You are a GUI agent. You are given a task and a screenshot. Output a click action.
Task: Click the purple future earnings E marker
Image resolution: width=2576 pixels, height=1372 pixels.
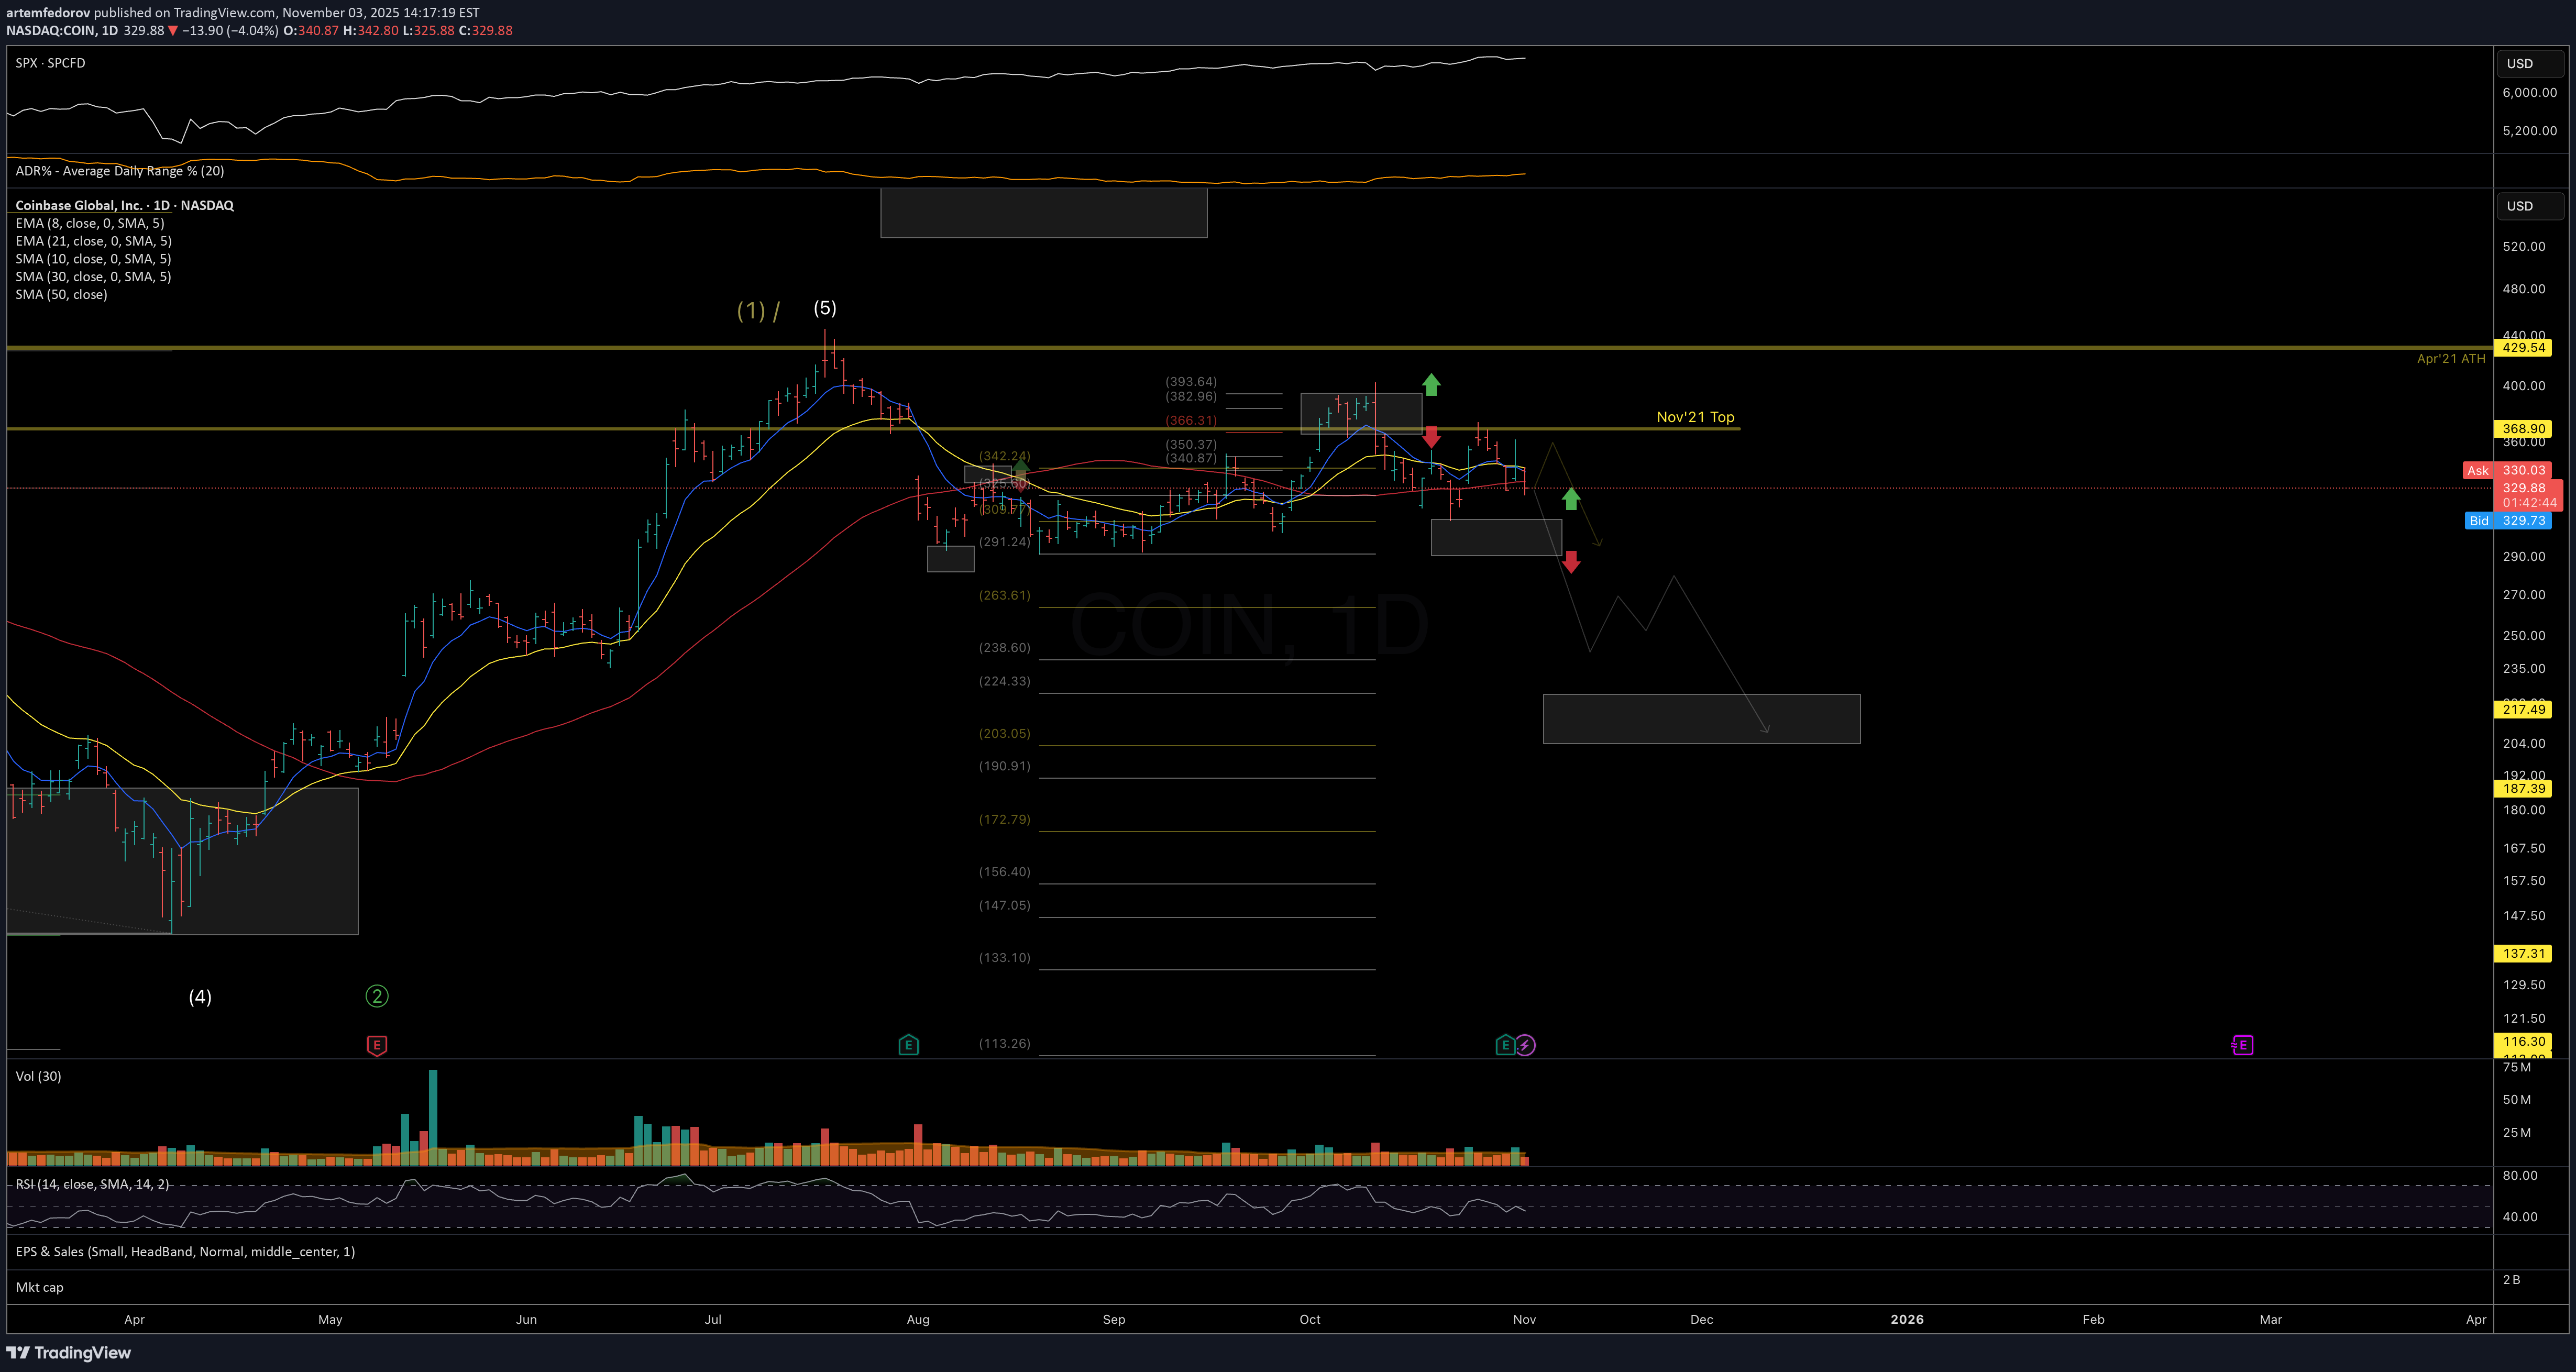(x=2242, y=1045)
